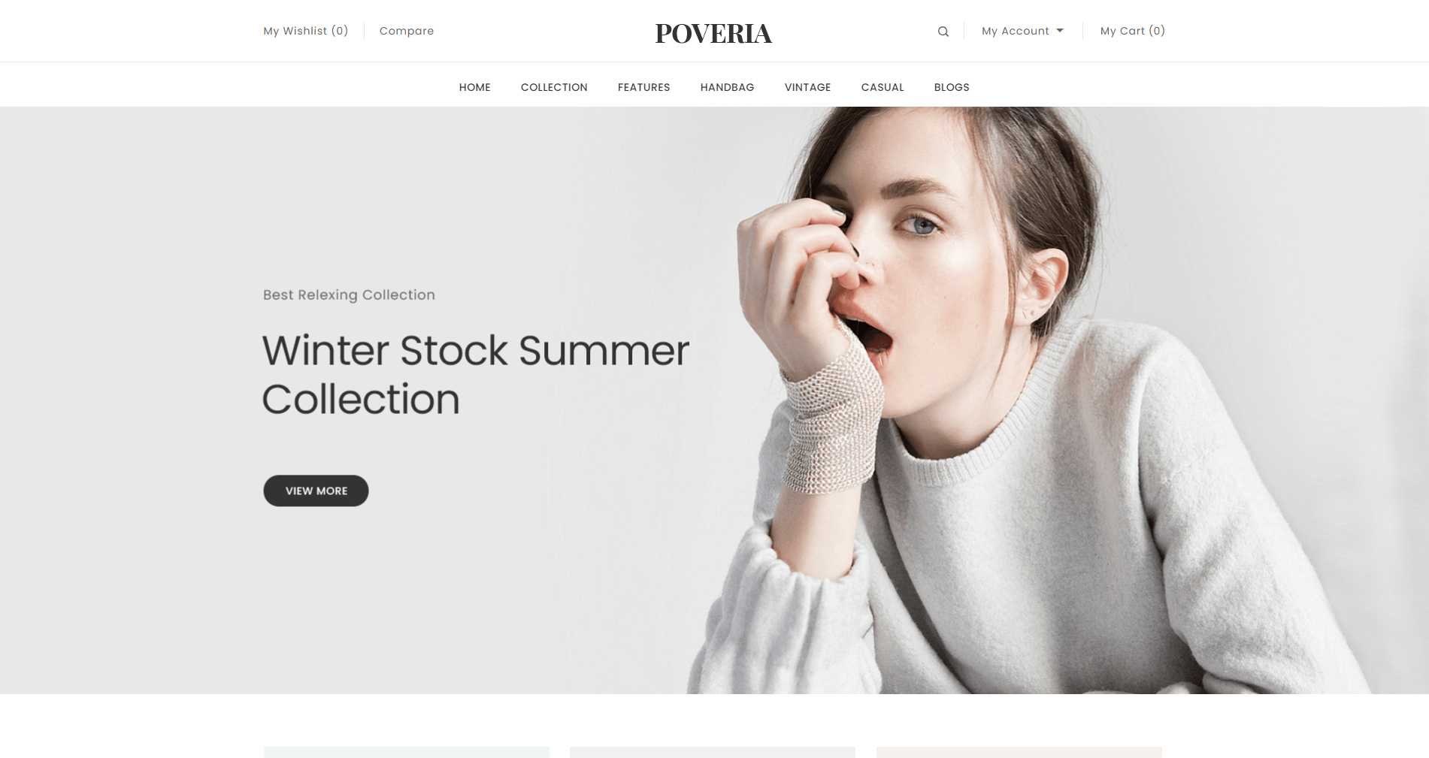
Task: Open the Compare page link
Action: click(407, 31)
